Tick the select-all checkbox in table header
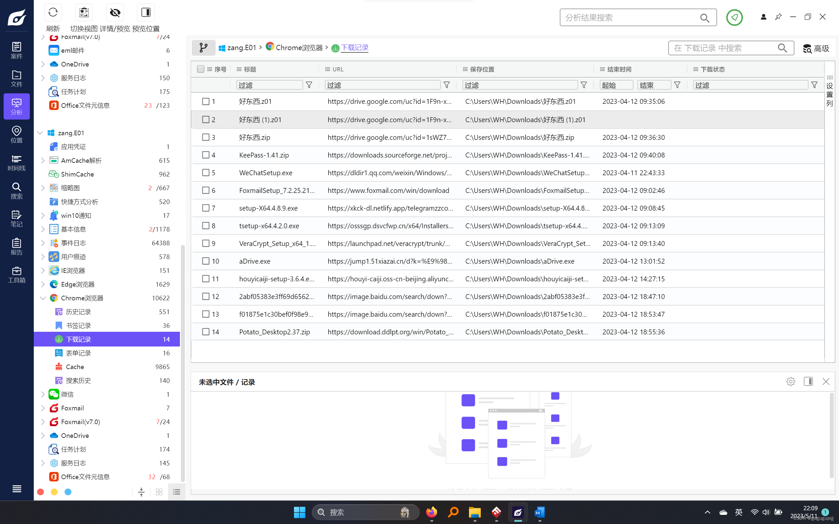 (x=200, y=69)
